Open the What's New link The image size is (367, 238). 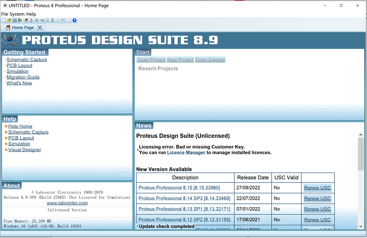pos(19,83)
